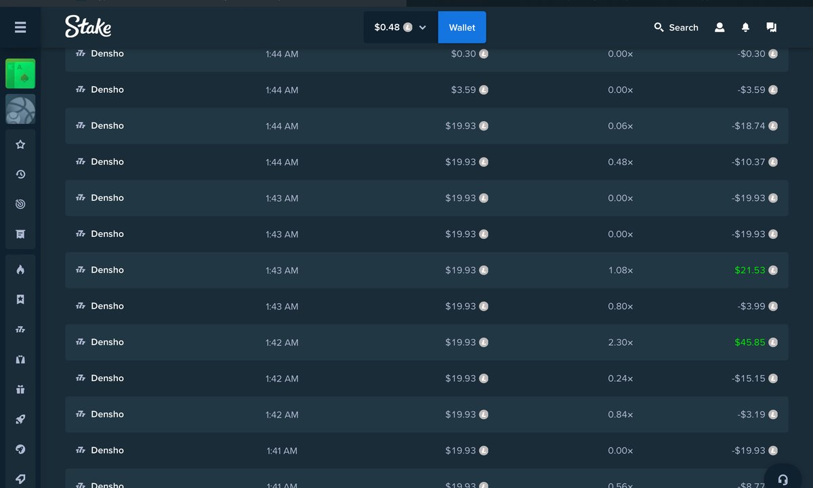The height and width of the screenshot is (488, 813).
Task: Click slot icon beside Densho in -$10.37 row
Action: pyautogui.click(x=81, y=161)
